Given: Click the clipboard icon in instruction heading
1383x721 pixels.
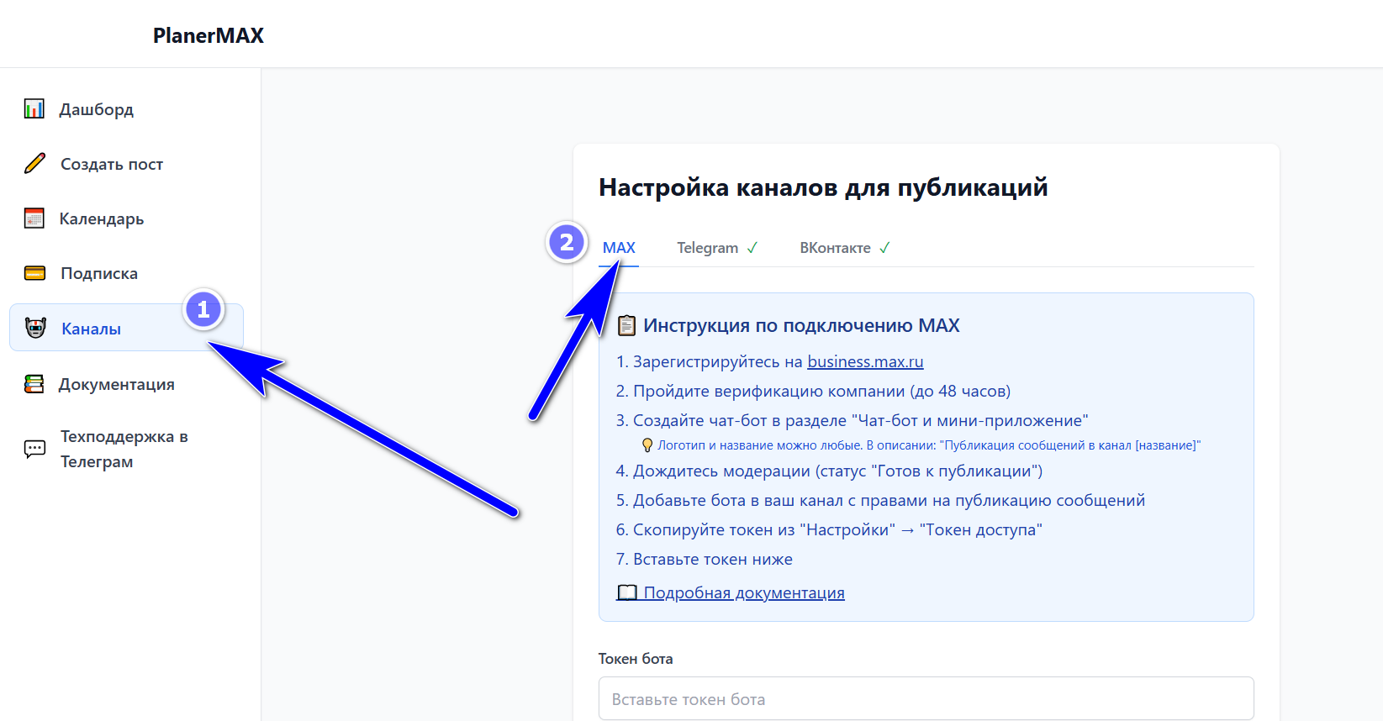Looking at the screenshot, I should [626, 325].
